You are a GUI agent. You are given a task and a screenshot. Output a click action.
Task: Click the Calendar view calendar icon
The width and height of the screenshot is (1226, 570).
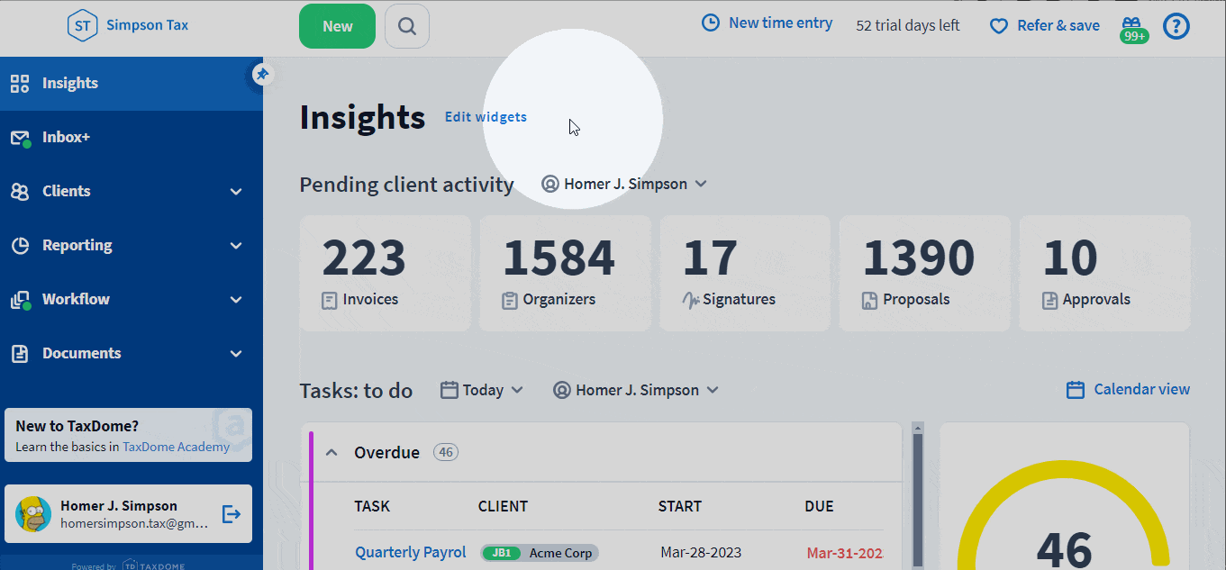click(x=1075, y=390)
